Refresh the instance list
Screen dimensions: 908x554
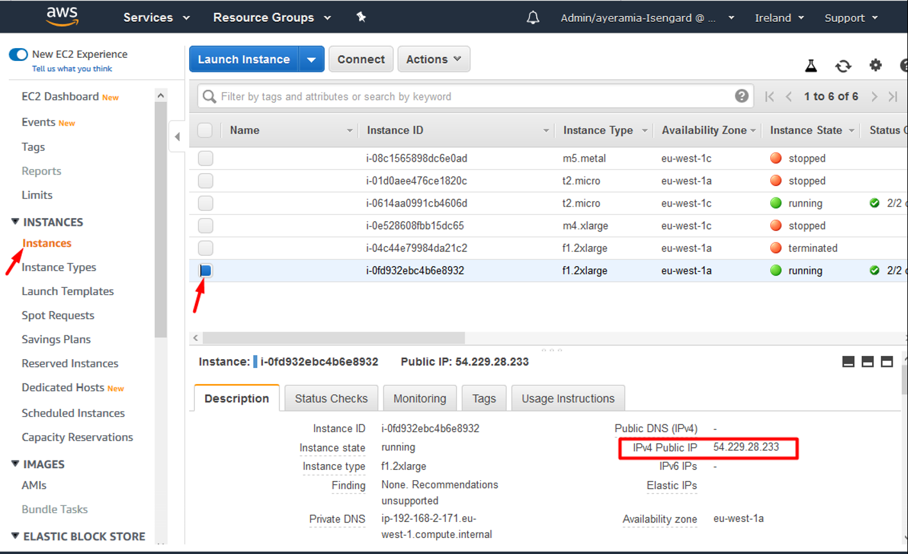(x=843, y=65)
